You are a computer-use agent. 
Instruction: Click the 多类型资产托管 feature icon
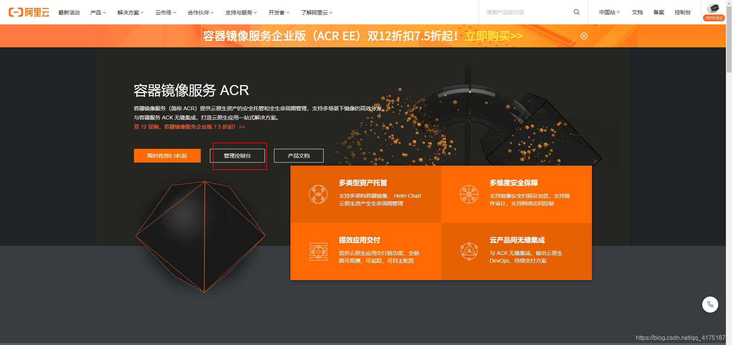coord(318,194)
